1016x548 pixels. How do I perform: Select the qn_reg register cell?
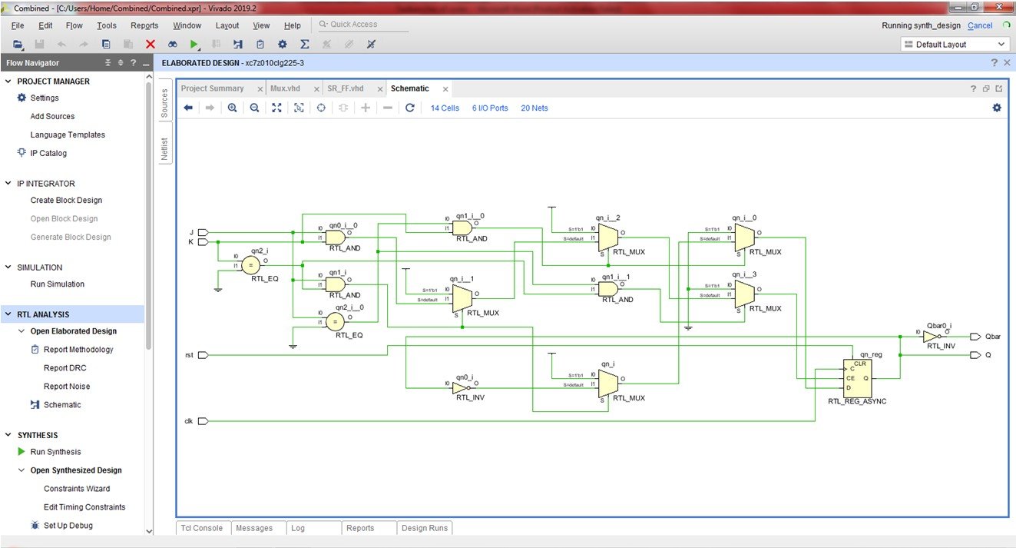(x=859, y=377)
